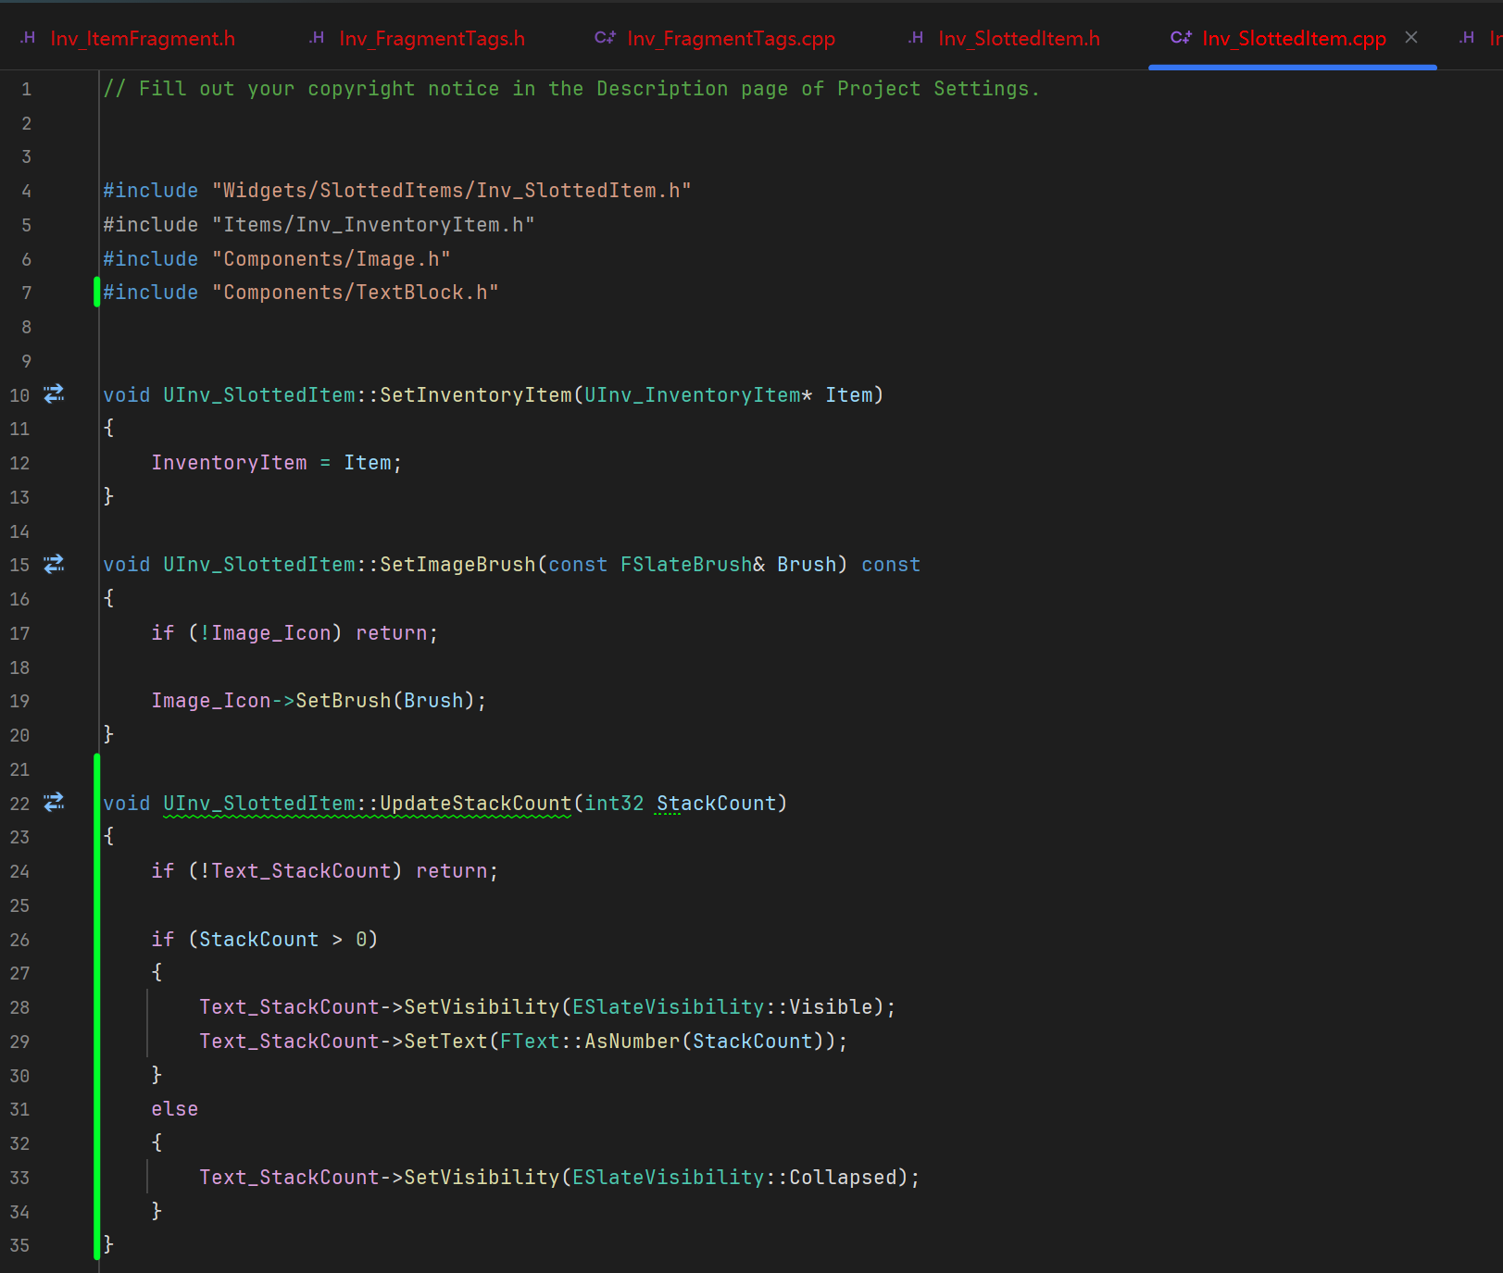The height and width of the screenshot is (1273, 1503).
Task: Click the FSlateBrush type on line 15
Action: pos(686,565)
